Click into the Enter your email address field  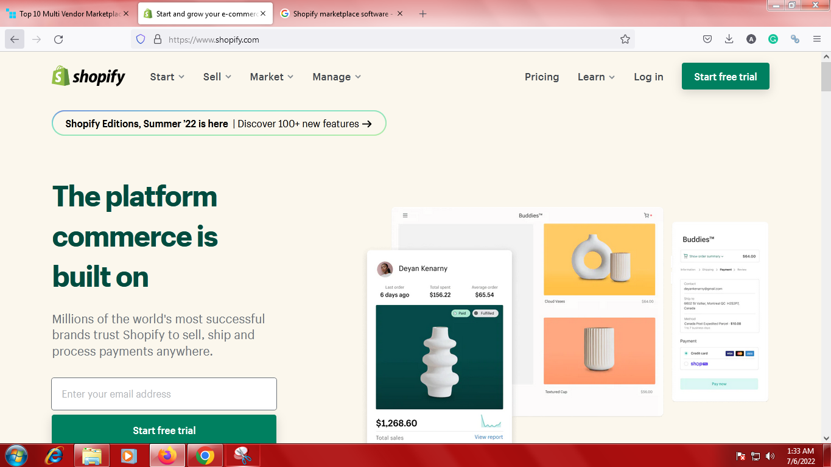(x=164, y=394)
